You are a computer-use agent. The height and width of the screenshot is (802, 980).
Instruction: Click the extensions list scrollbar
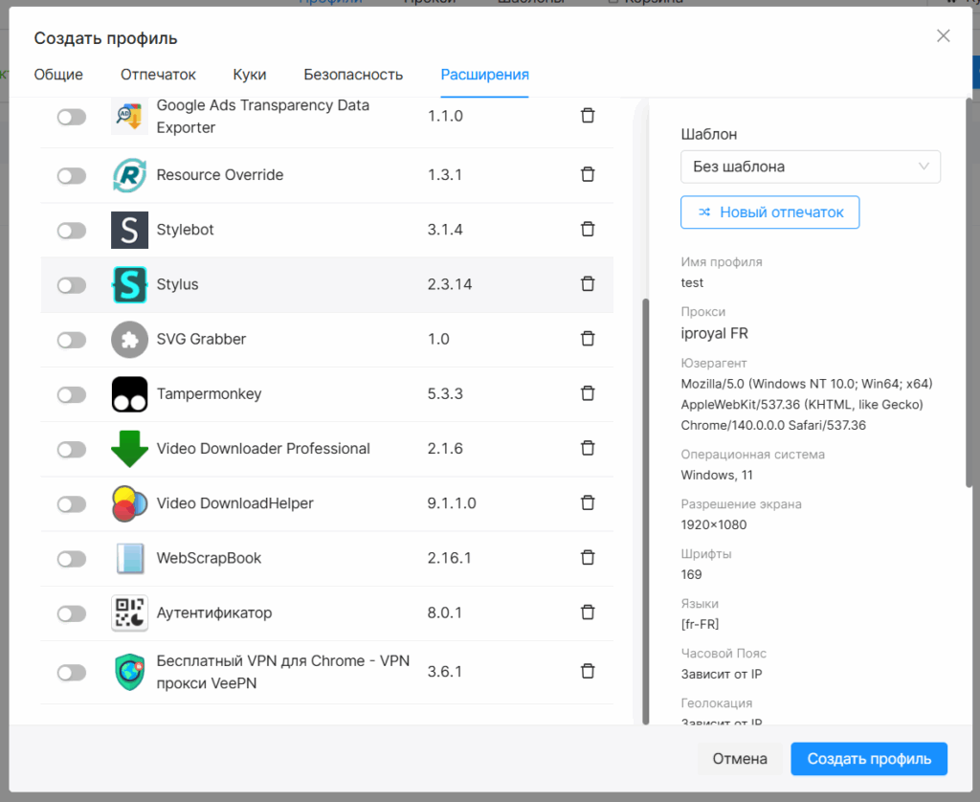point(646,511)
